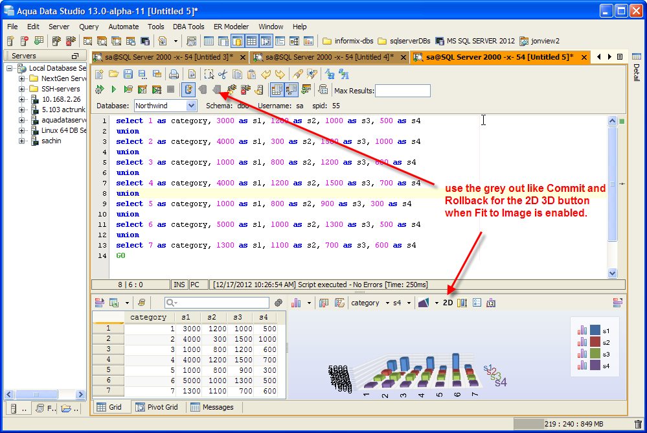The height and width of the screenshot is (433, 647).
Task: Click the Undo arrow icon
Action: tap(266, 75)
